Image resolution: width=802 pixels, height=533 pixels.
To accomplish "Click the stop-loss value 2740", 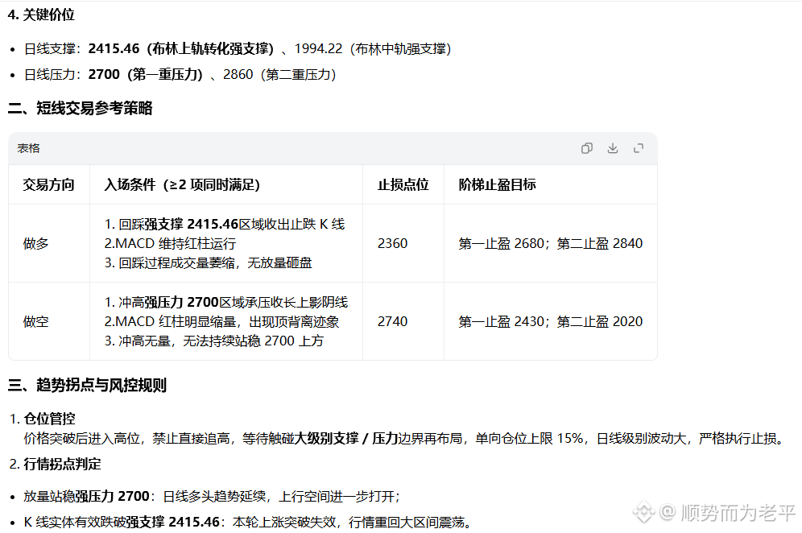I will 392,322.
